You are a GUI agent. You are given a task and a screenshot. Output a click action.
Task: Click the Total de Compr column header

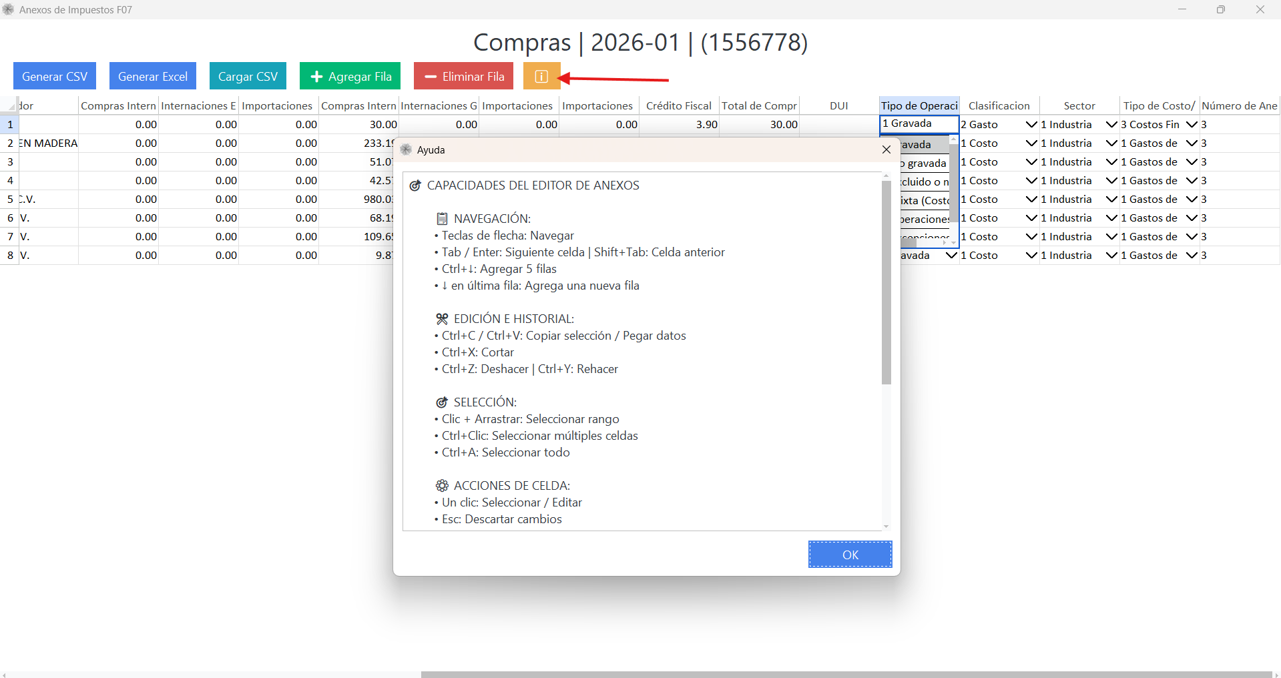point(759,105)
